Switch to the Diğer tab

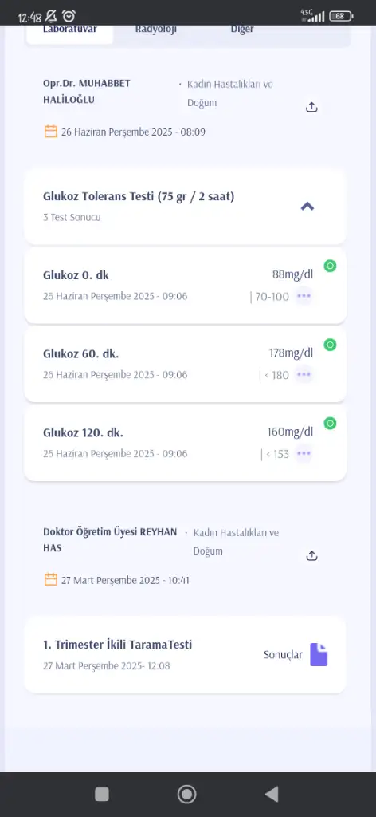click(242, 30)
